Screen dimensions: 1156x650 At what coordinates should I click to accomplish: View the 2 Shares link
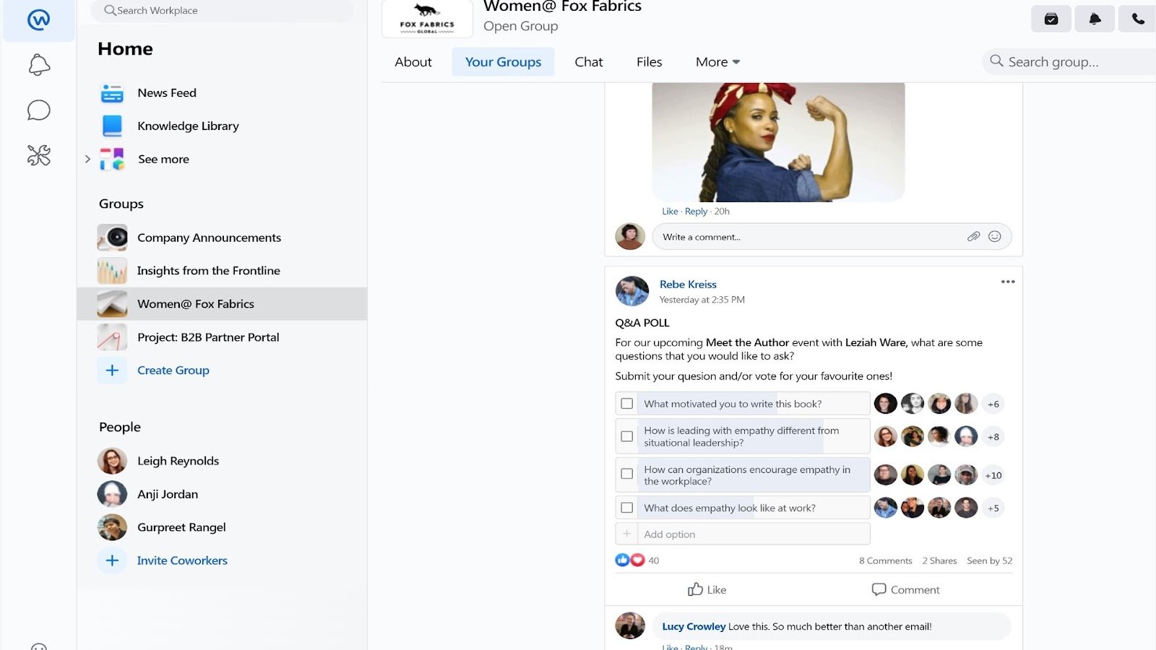[x=939, y=560]
